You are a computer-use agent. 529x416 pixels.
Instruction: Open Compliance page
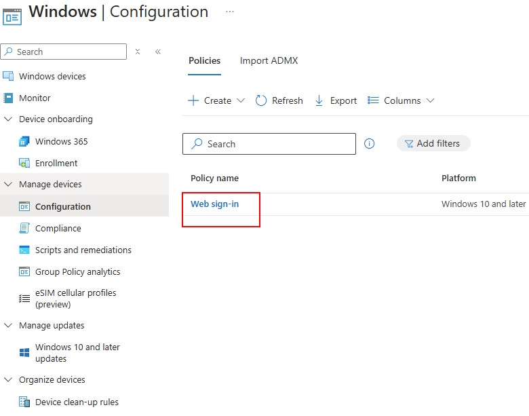coord(58,228)
